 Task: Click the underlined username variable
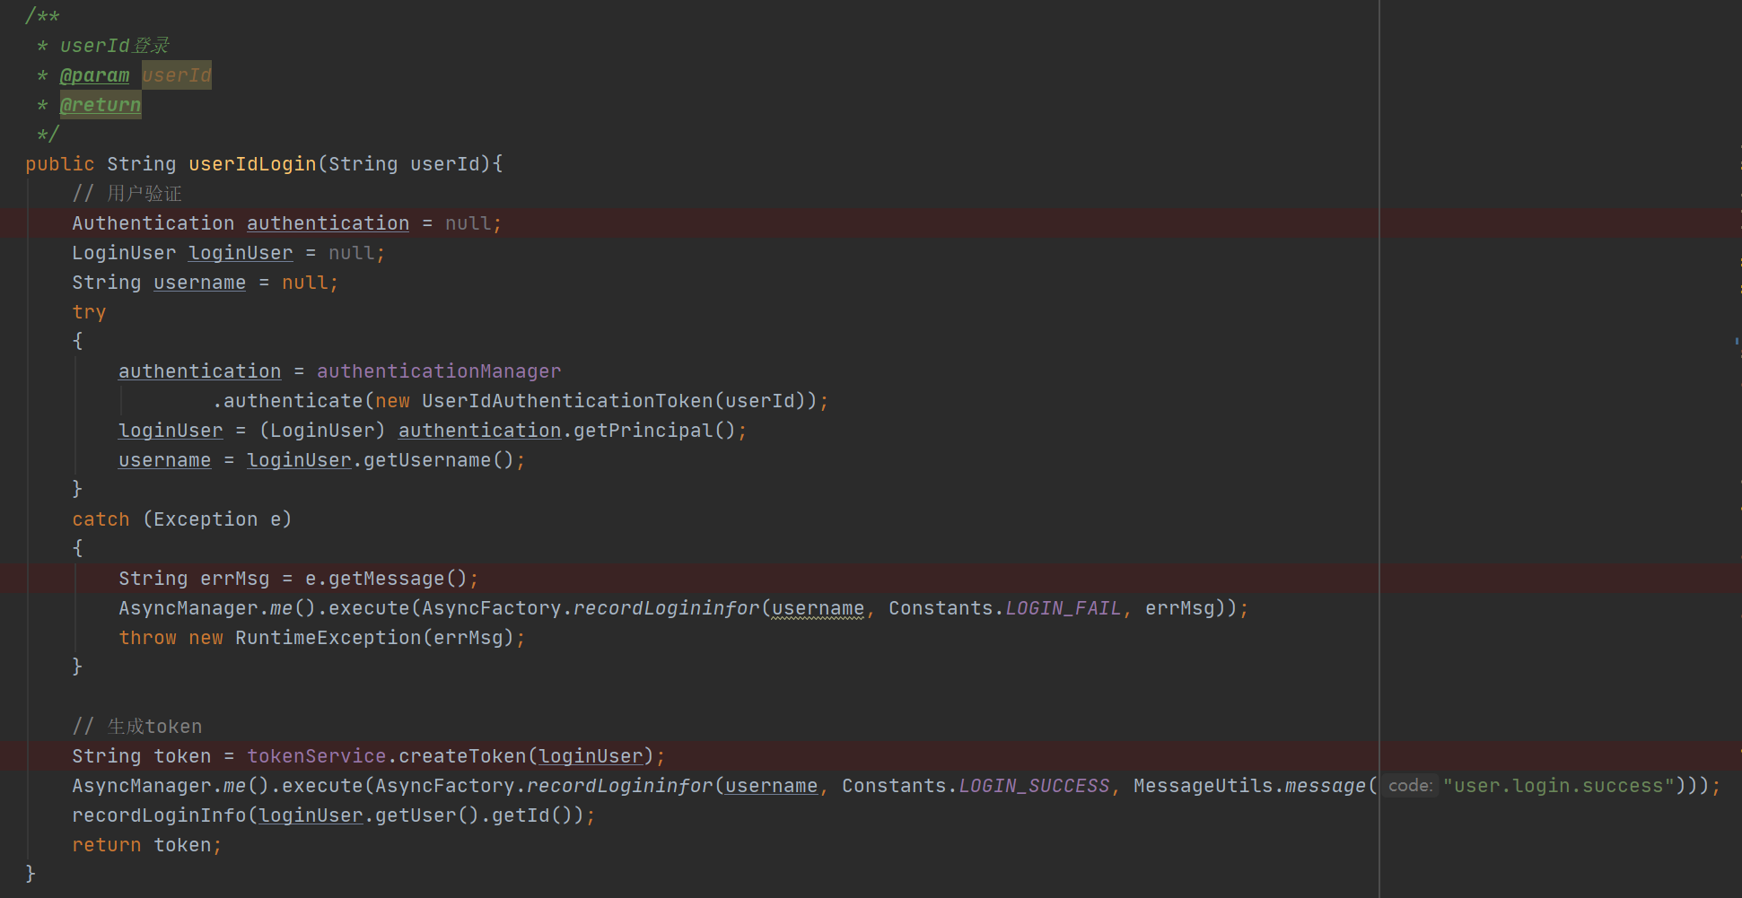click(199, 282)
